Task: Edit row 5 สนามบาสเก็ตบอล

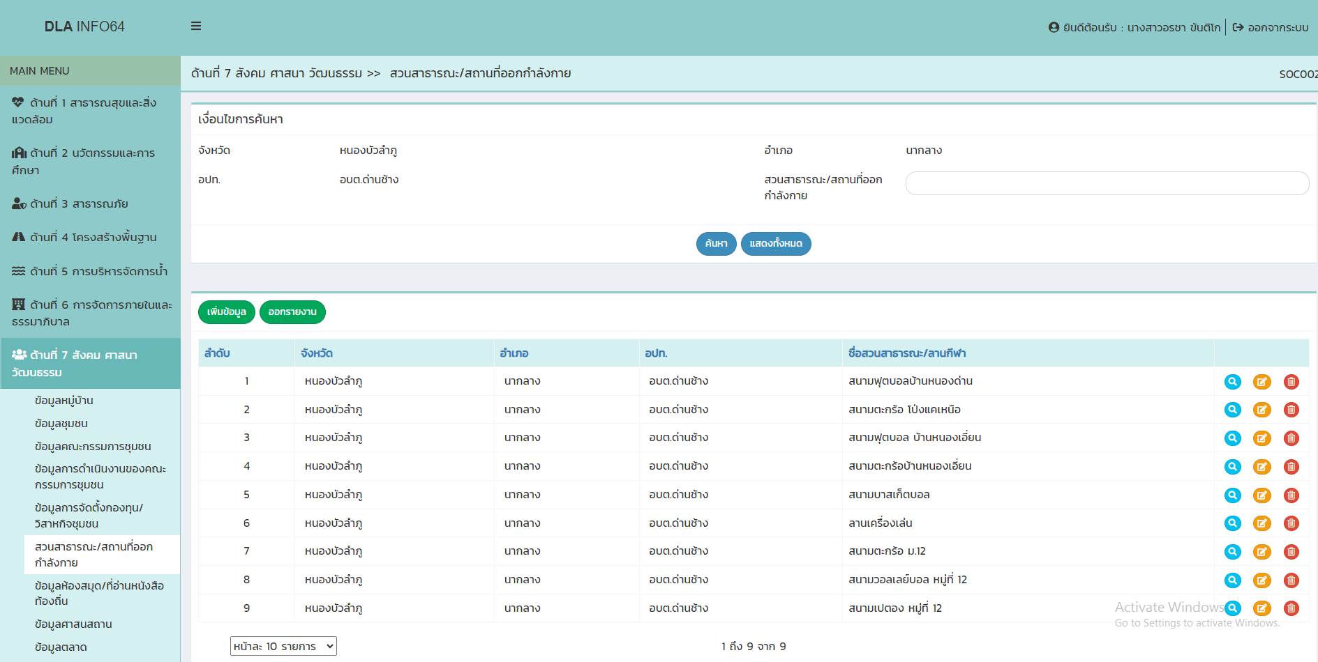Action: 1262,495
